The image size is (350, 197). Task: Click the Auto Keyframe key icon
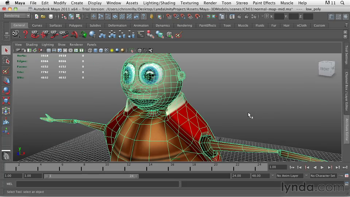pos(341,176)
